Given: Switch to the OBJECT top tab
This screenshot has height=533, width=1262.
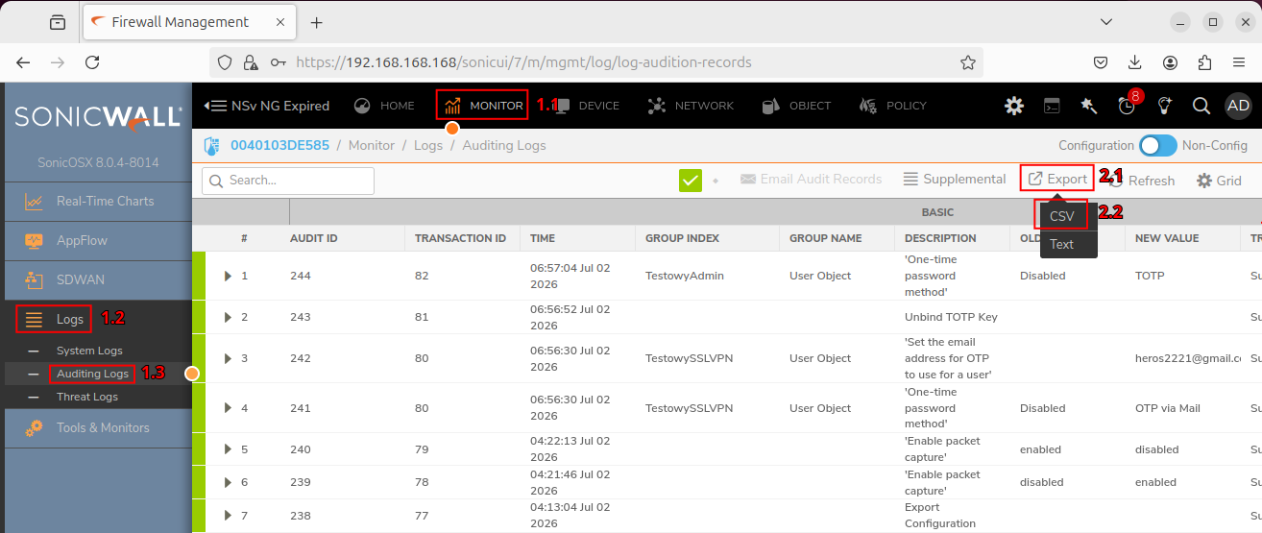Looking at the screenshot, I should click(795, 106).
